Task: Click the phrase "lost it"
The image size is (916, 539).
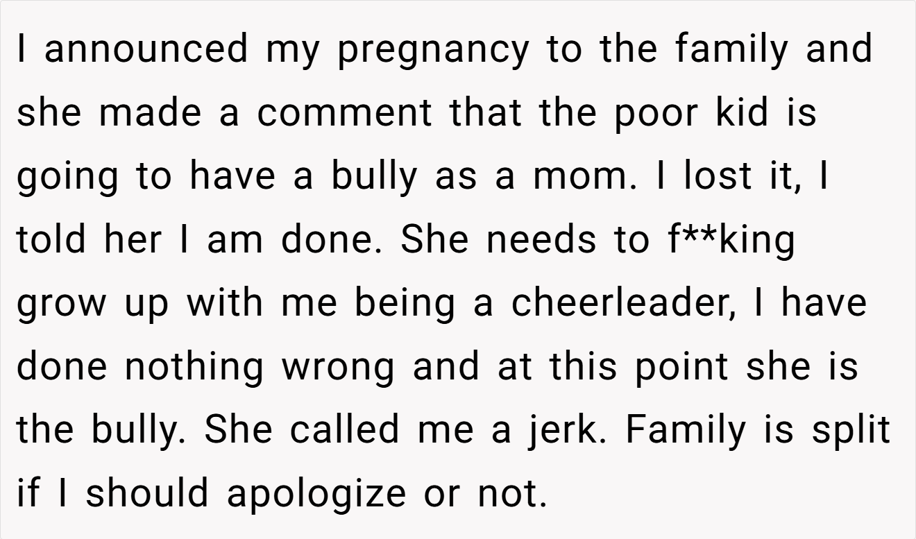Action: point(744,176)
